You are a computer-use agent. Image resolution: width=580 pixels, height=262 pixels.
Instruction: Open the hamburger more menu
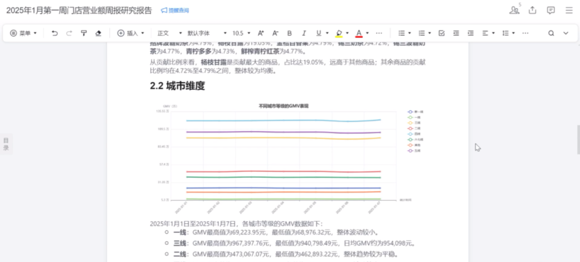coord(569,10)
